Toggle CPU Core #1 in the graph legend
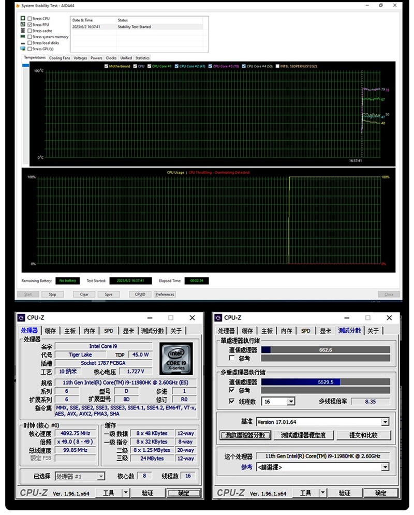This screenshot has height=515, width=414. click(150, 66)
